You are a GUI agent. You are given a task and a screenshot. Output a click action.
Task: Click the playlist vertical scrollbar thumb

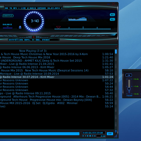[116, 51]
